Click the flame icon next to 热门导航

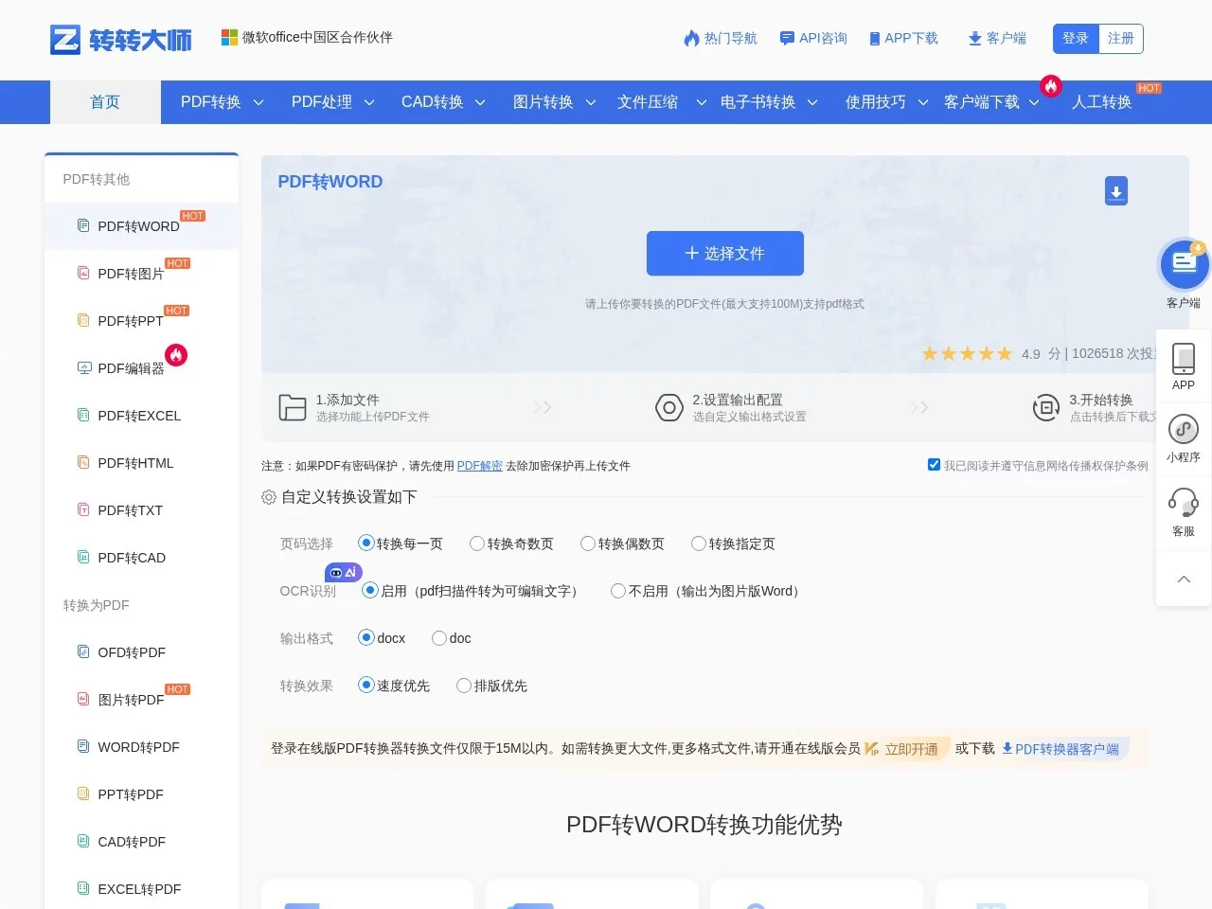691,38
